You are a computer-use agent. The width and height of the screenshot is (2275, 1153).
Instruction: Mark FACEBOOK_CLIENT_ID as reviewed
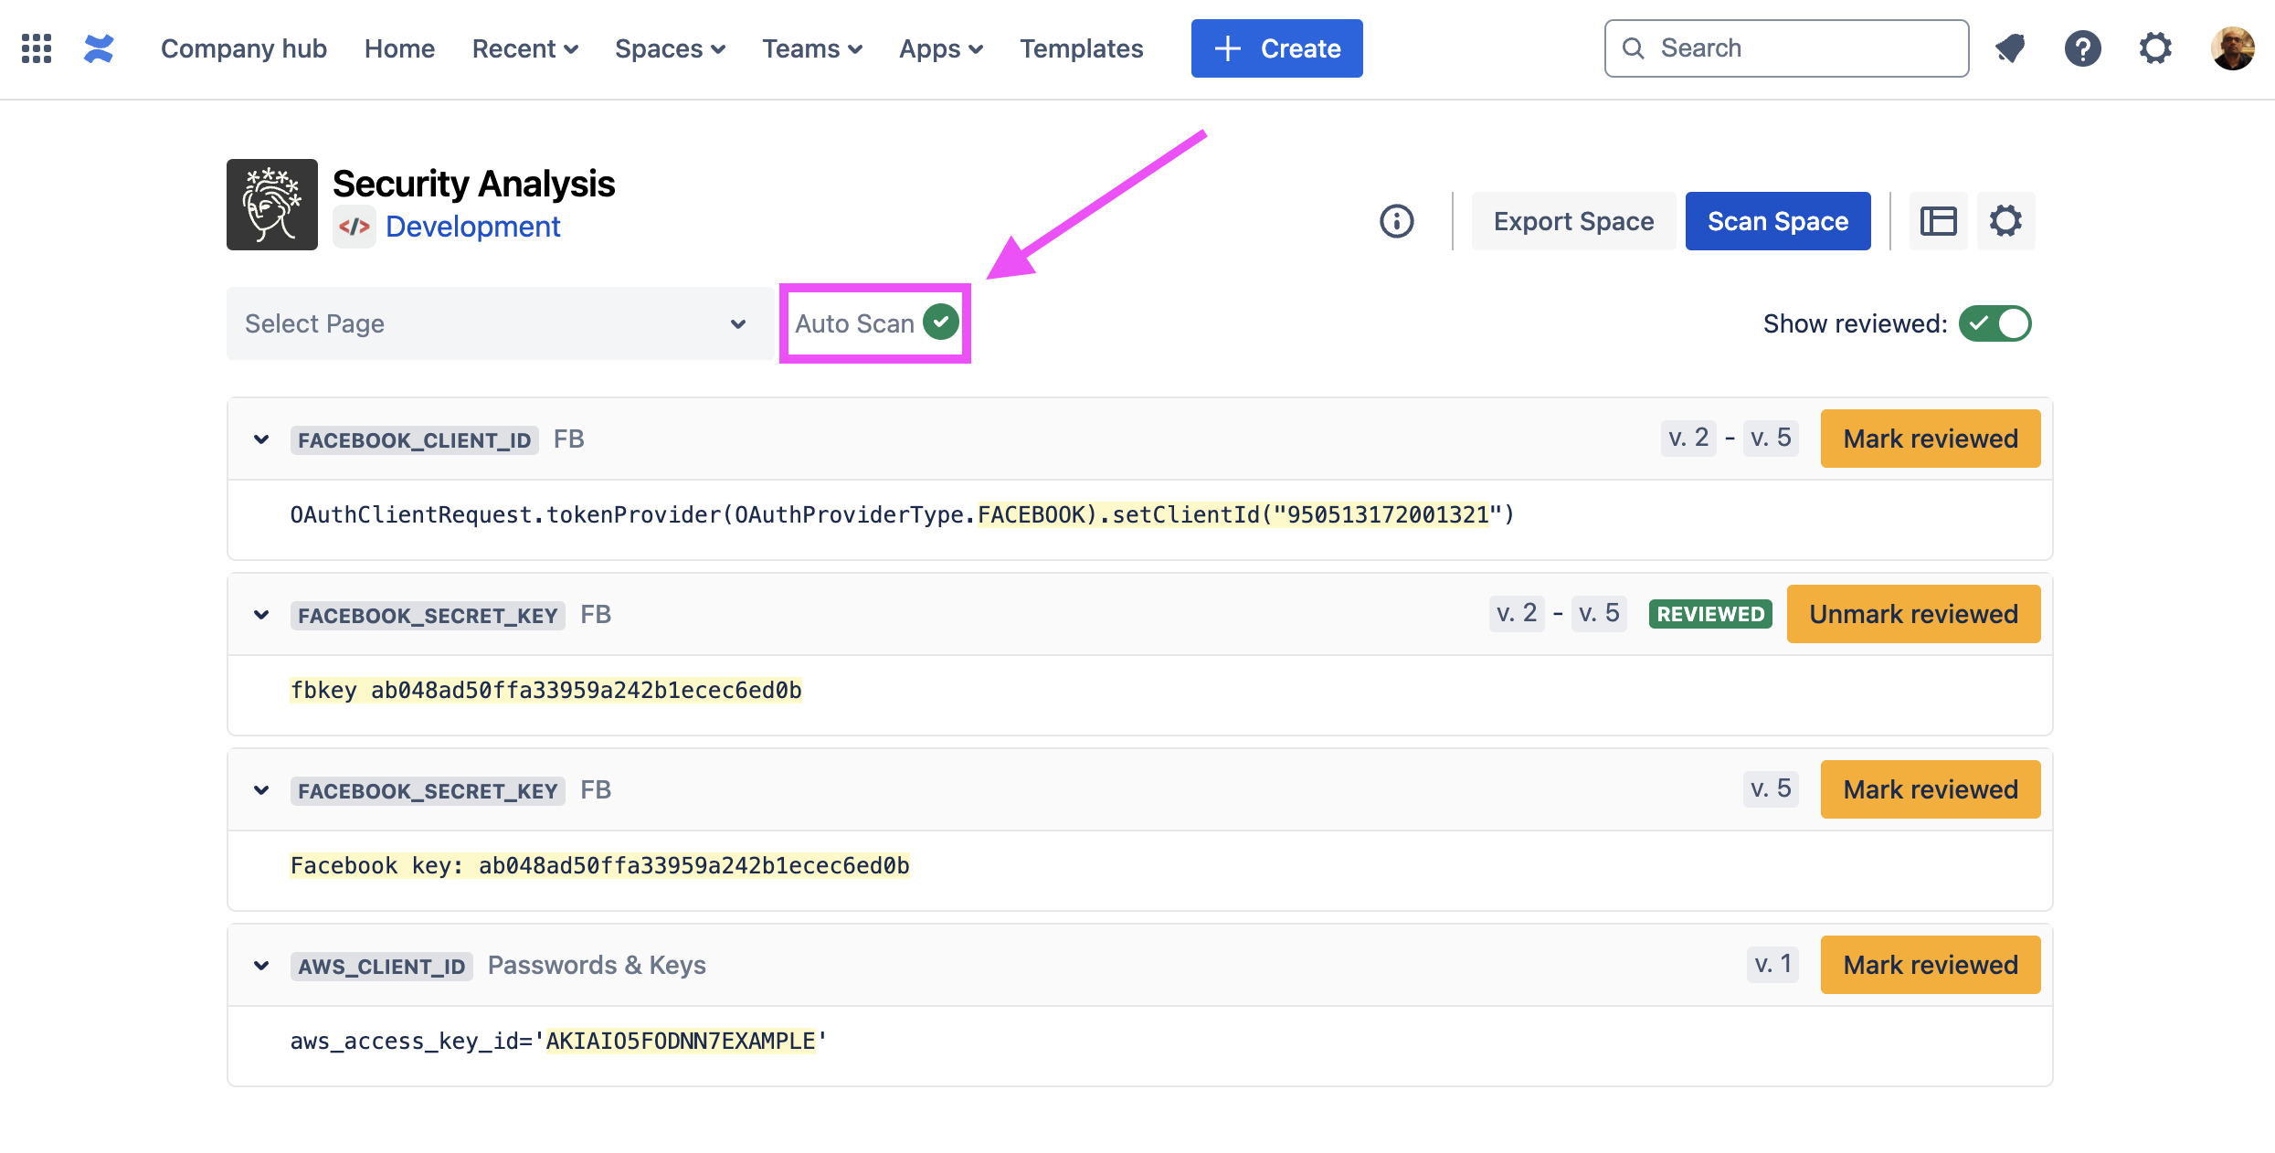[x=1931, y=439]
